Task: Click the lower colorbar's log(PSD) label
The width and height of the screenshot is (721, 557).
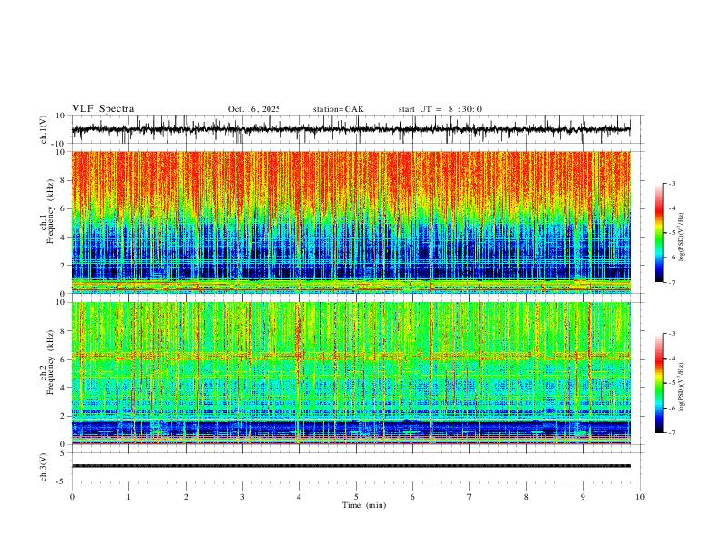Action: (681, 387)
